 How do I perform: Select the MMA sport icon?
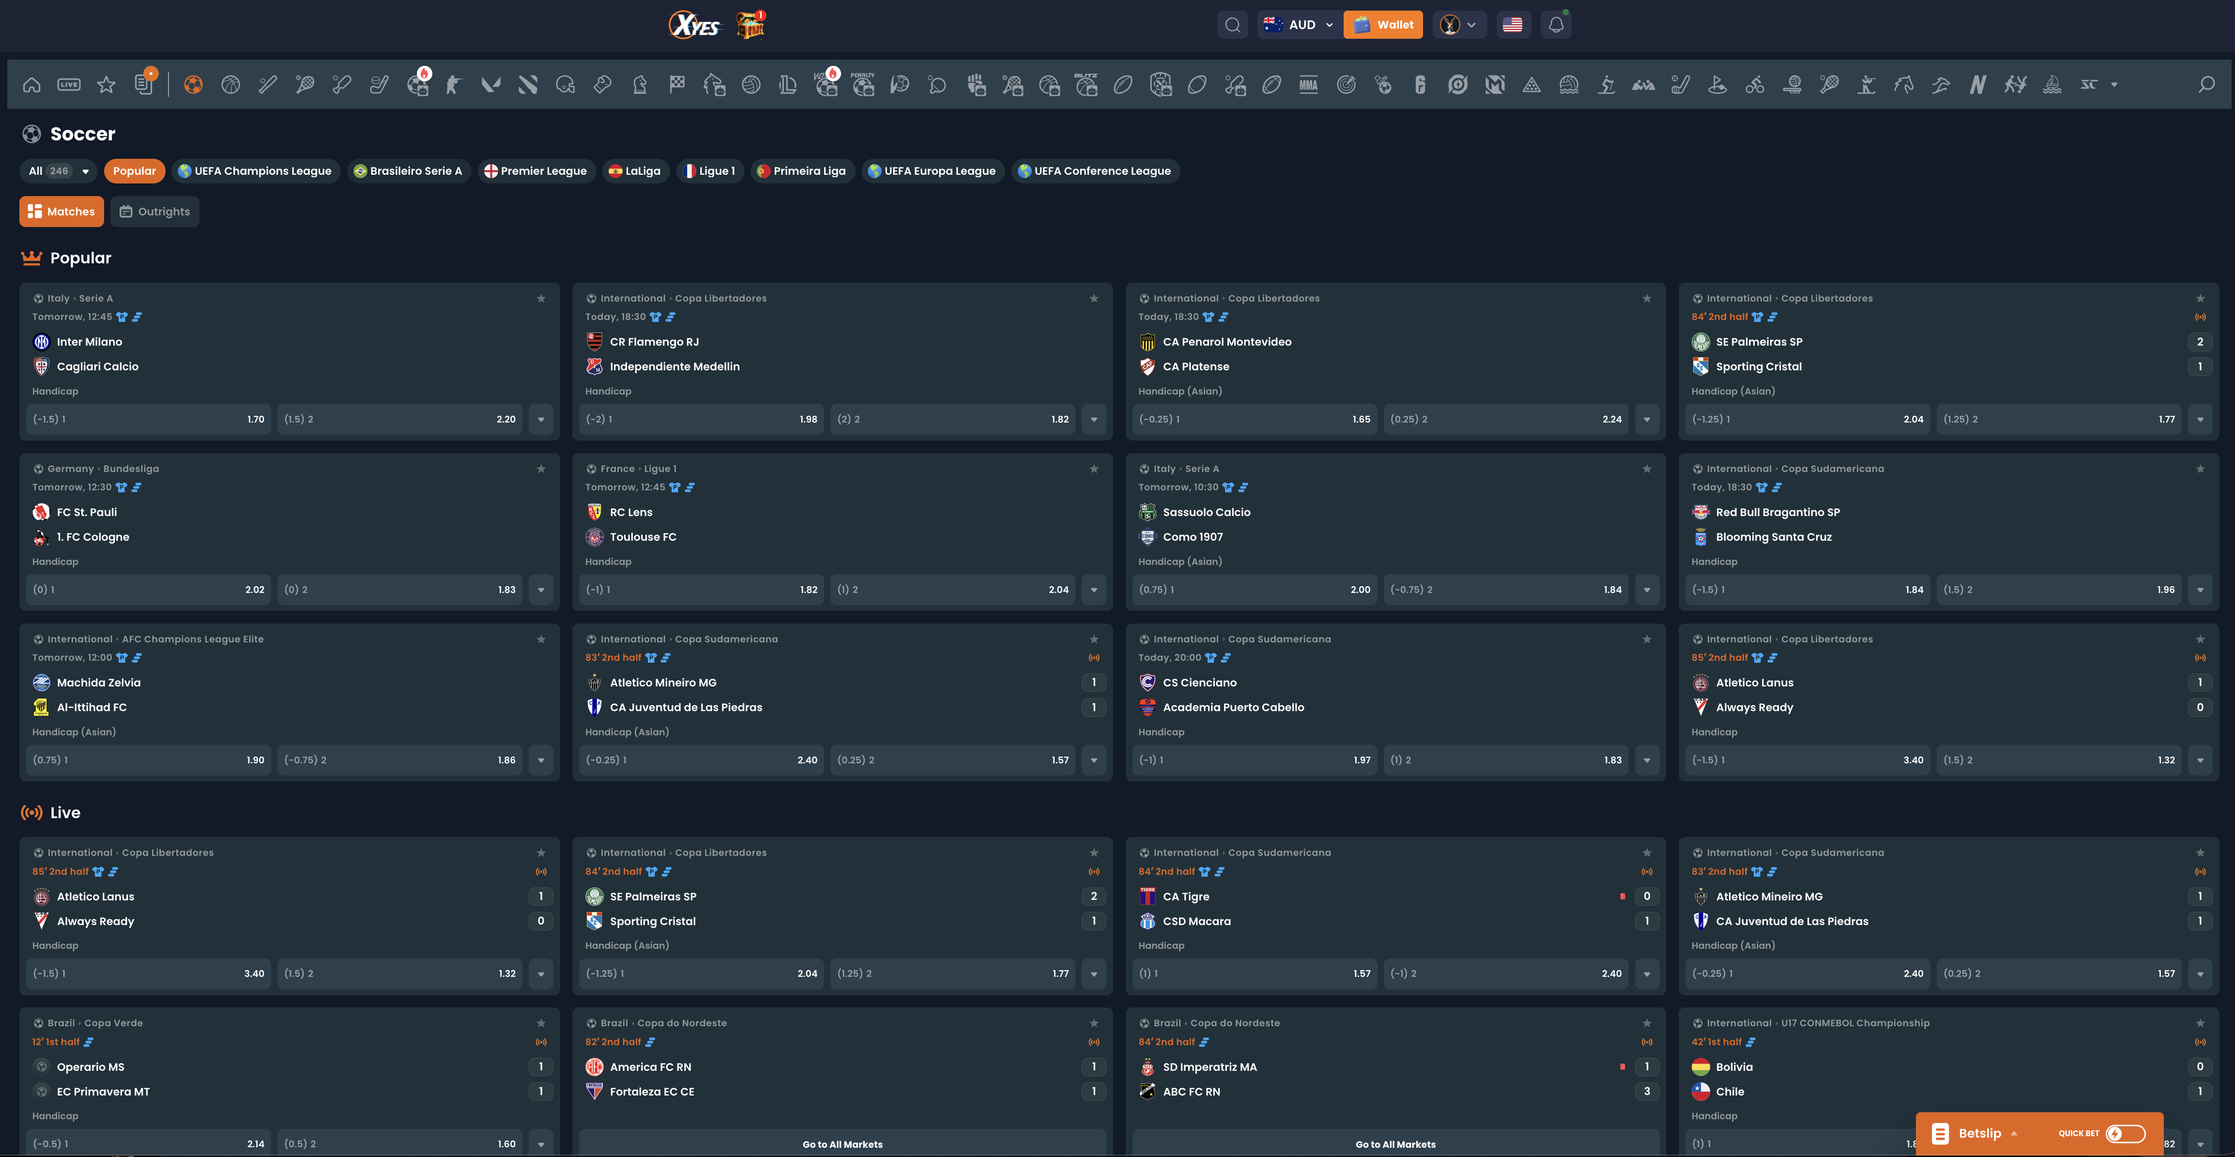[x=1308, y=83]
